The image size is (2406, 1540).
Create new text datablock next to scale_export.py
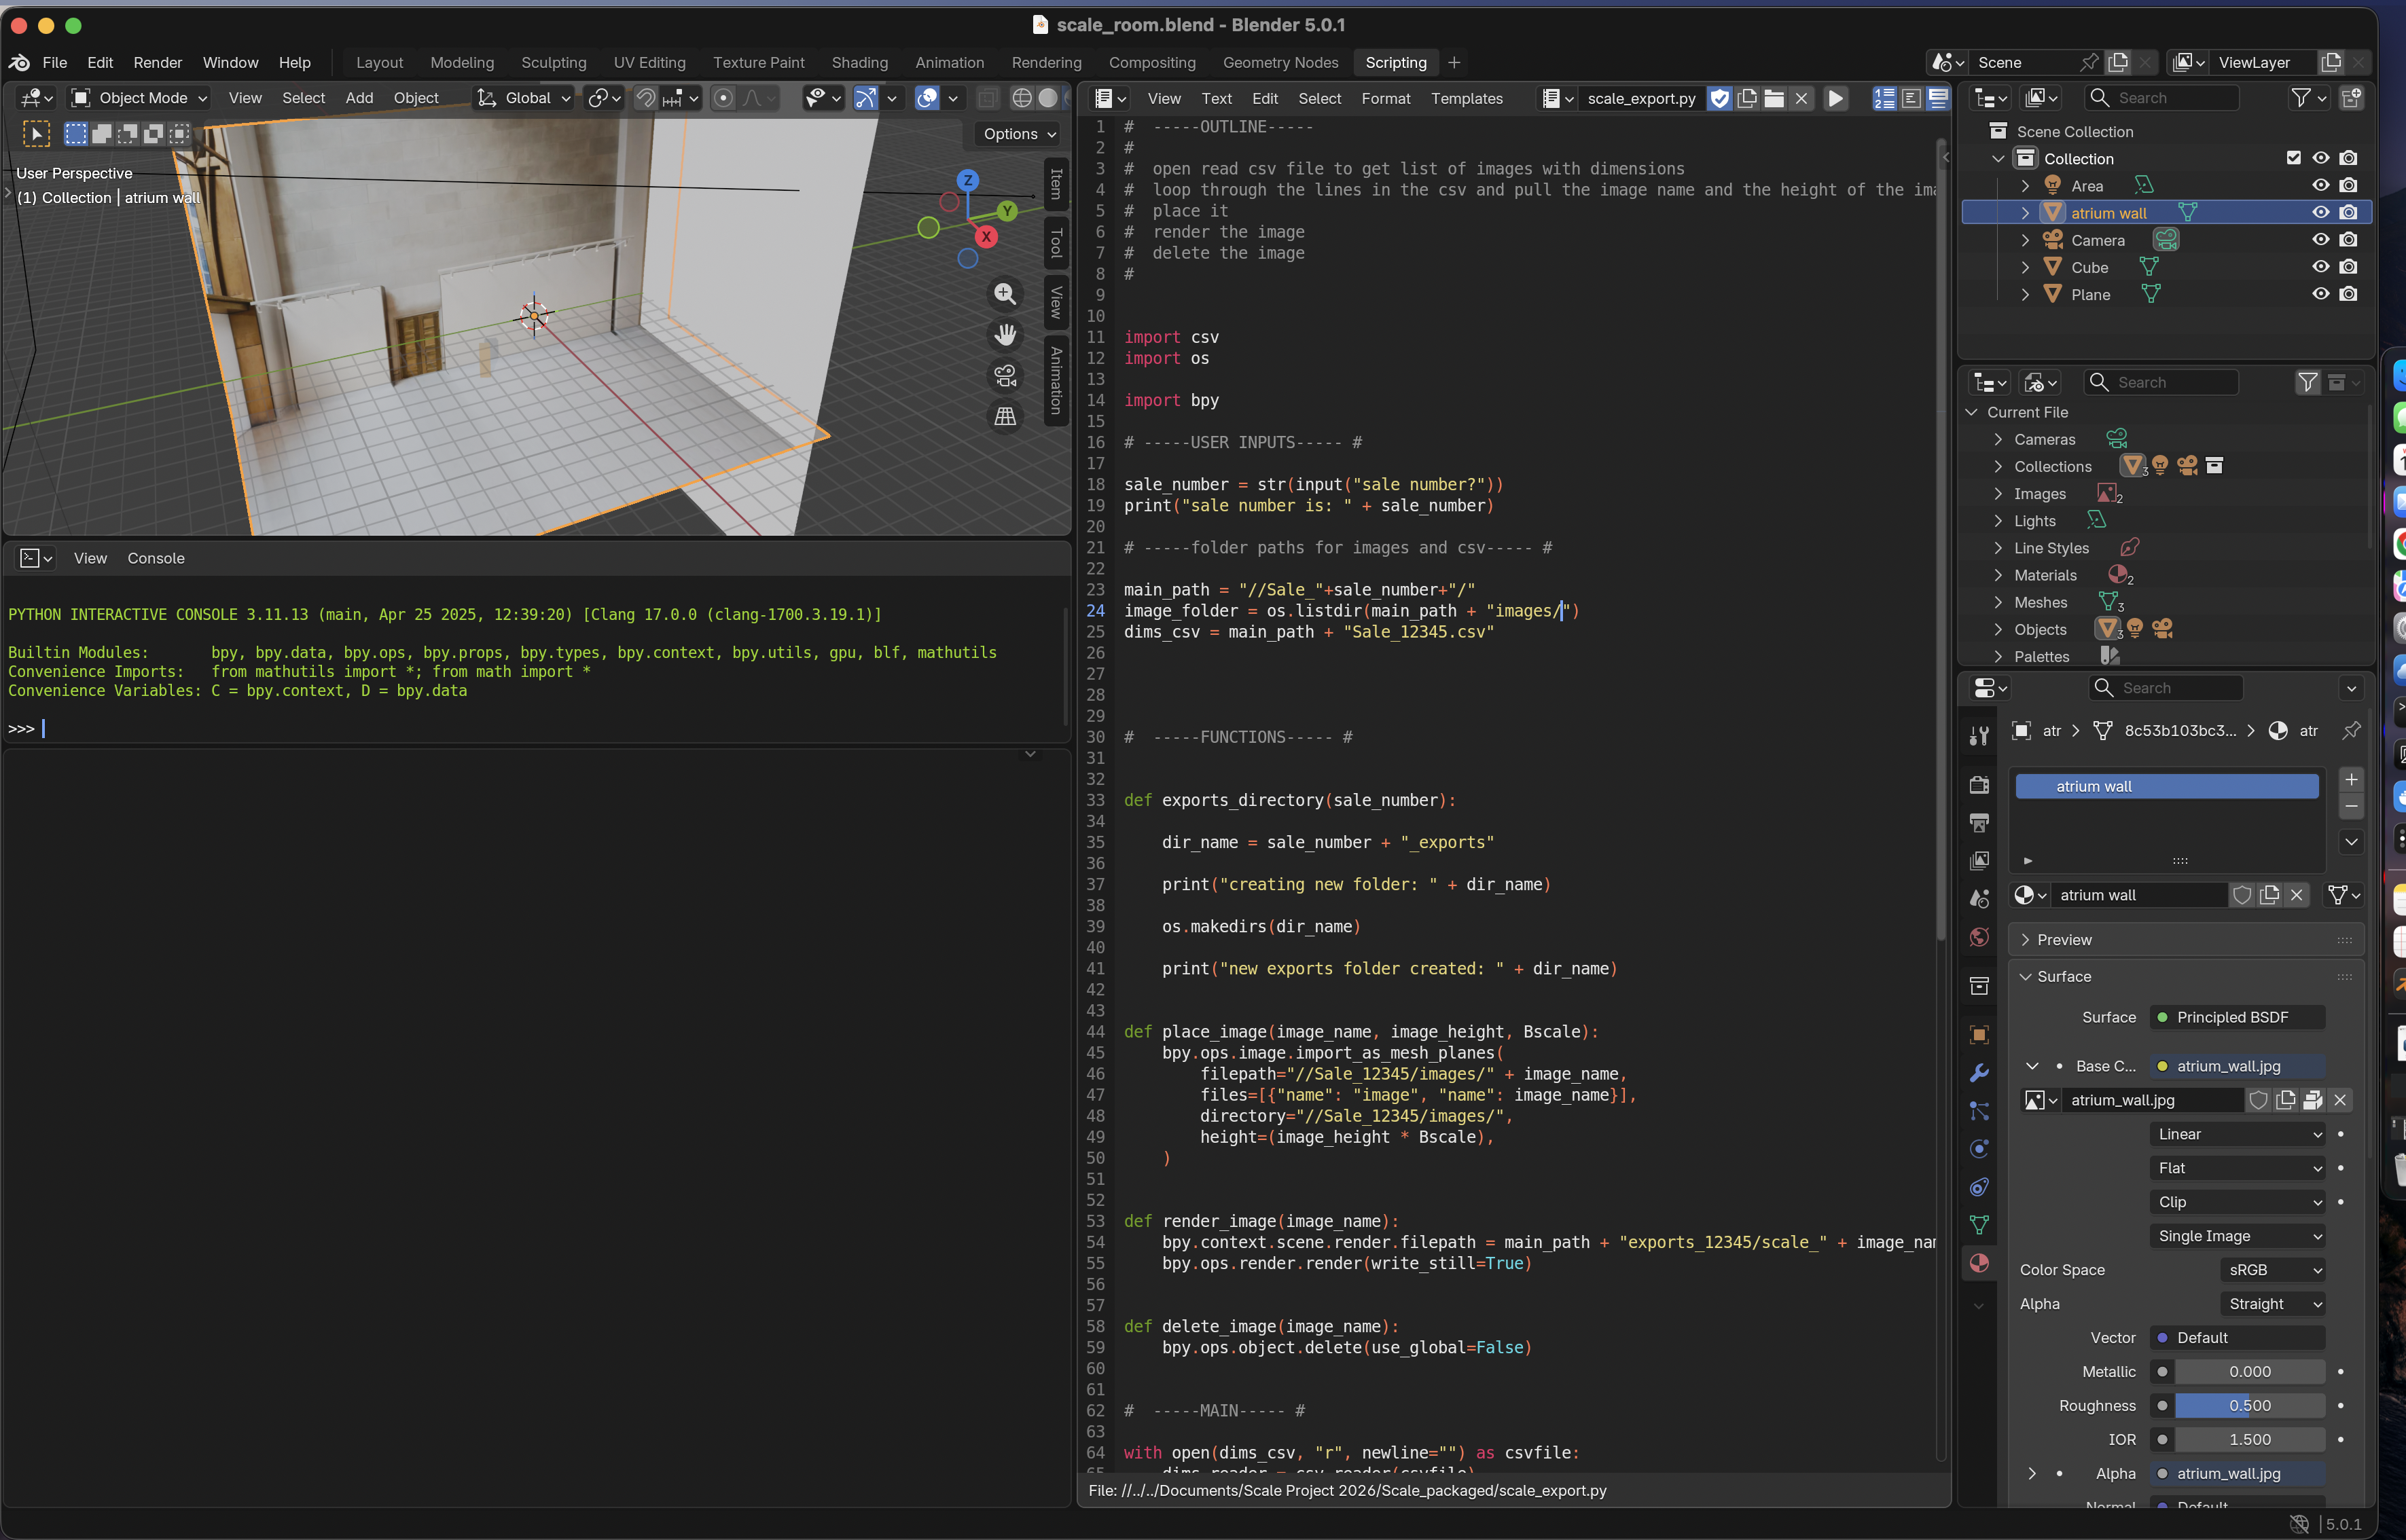1746,98
